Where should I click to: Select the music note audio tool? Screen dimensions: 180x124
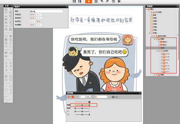click(10, 19)
